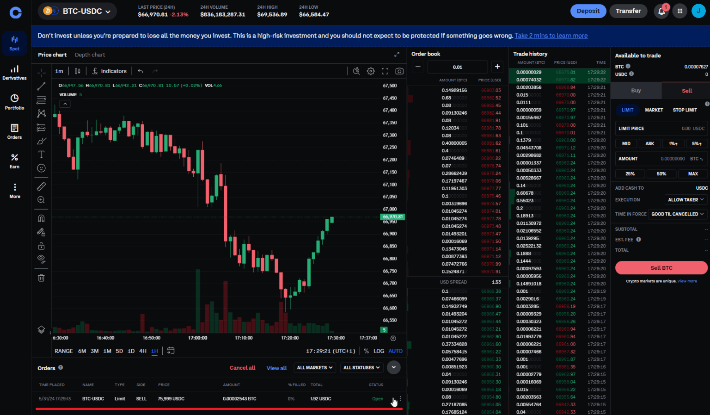Open the Orders page in sidebar
Screen dimensions: 710x415
tap(15, 132)
